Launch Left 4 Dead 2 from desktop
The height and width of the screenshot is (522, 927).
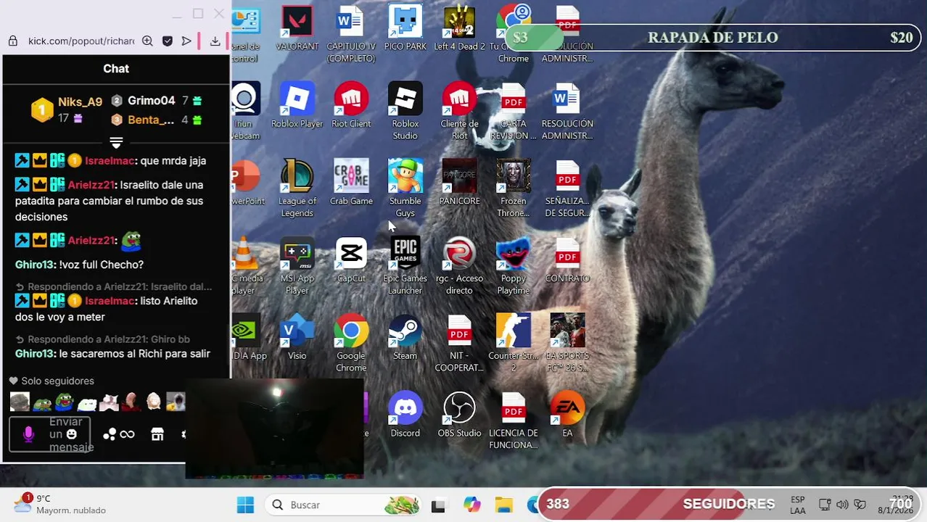[459, 28]
